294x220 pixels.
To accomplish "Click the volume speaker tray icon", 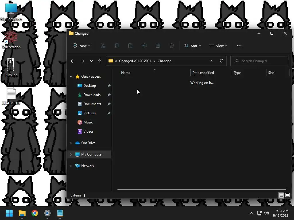I will tap(266, 213).
